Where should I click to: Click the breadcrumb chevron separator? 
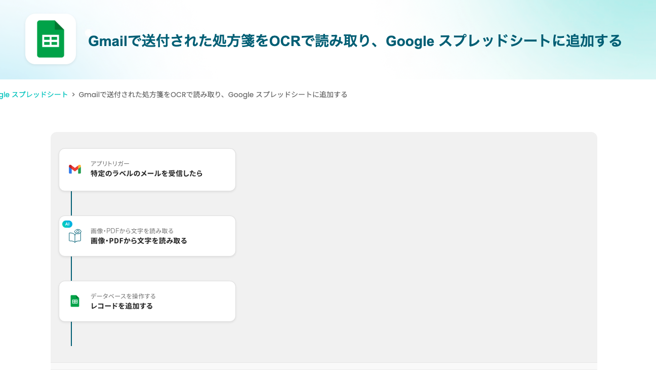tap(73, 95)
